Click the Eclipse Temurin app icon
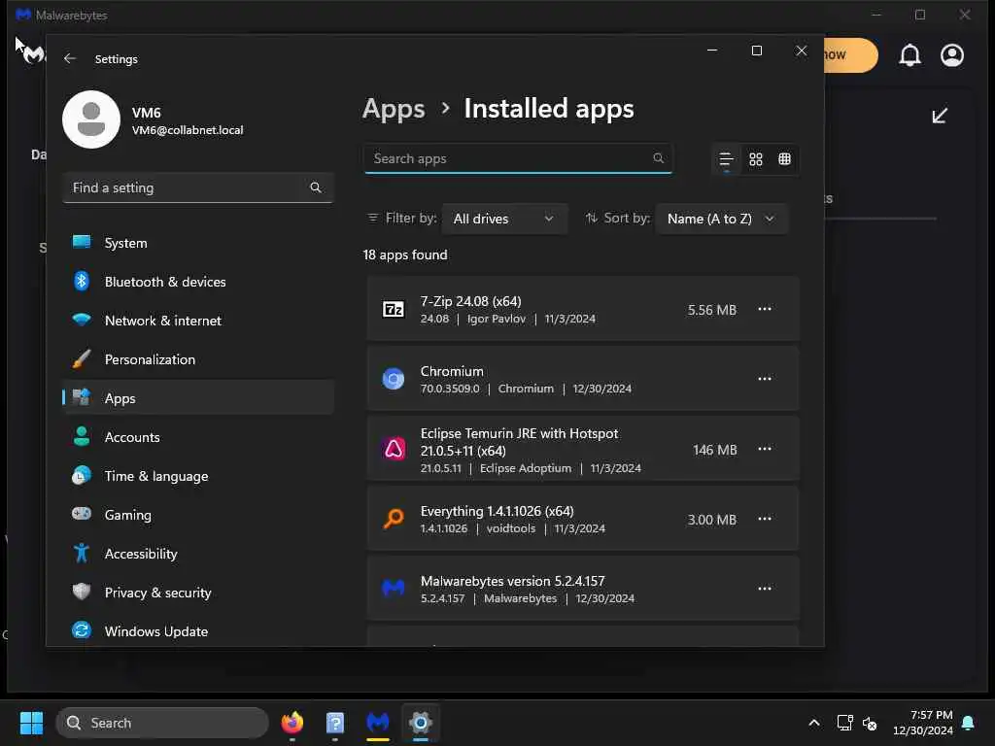 tap(394, 449)
